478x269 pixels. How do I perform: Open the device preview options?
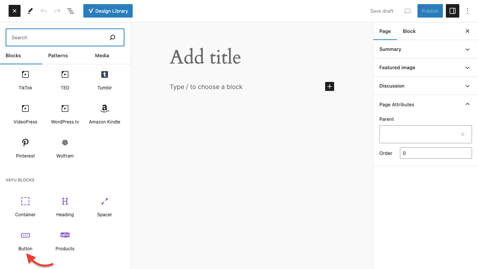[408, 11]
